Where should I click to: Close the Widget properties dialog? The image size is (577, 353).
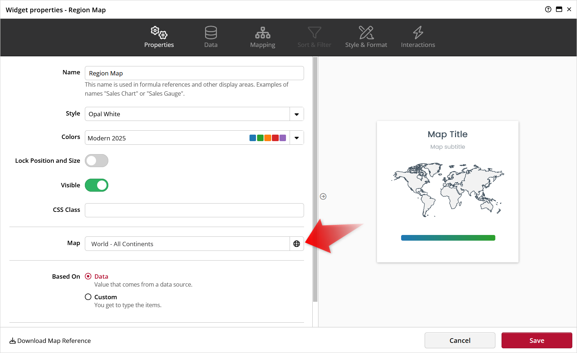[569, 9]
